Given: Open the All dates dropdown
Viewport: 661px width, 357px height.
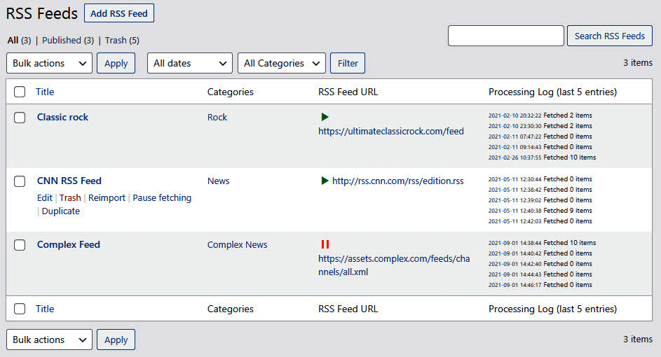Looking at the screenshot, I should (190, 63).
